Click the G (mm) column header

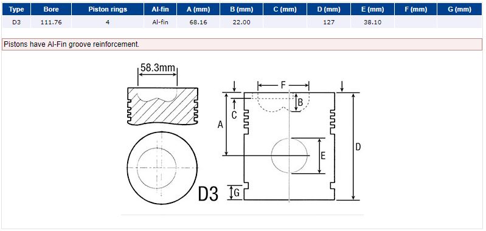pyautogui.click(x=460, y=9)
